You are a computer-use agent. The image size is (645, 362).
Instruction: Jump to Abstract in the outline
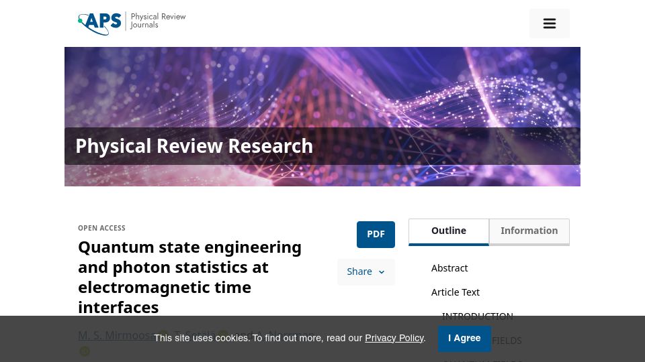coord(449,268)
